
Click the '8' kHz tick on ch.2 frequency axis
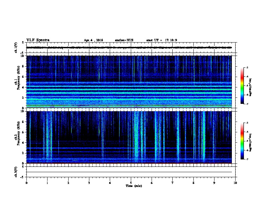23,122
